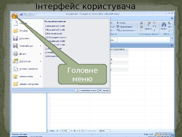The width and height of the screenshot is (182, 137).
Task: Choose Открыть in the Office menu
Action: (27, 31)
